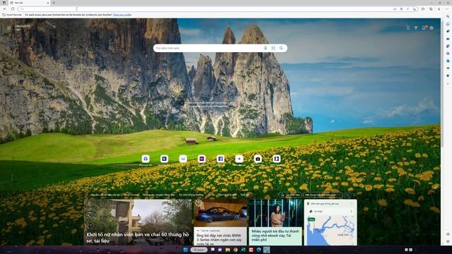
Task: Open sidebar settings gear at bottom
Action: [448, 241]
